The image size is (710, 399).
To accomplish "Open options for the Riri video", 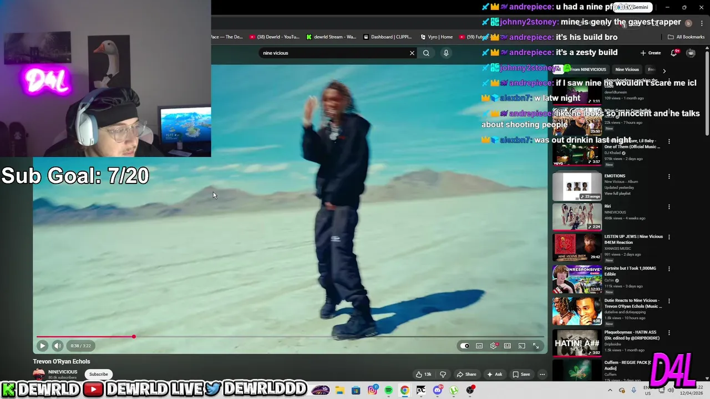I will (669, 207).
